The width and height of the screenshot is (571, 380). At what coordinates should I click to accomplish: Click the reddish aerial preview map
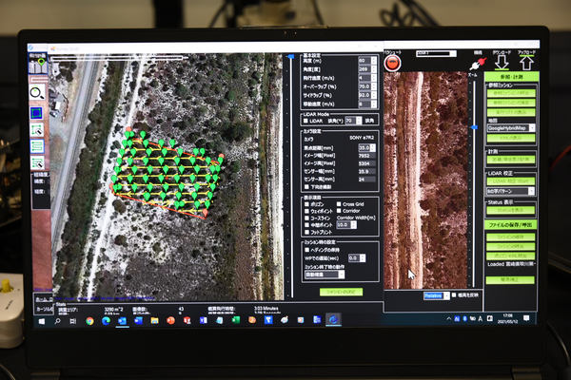pos(425,180)
